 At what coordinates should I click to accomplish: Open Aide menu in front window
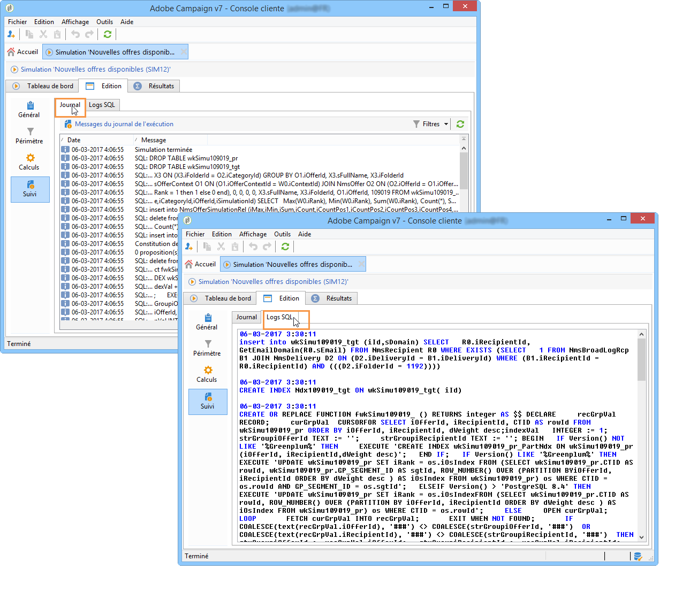tap(305, 234)
